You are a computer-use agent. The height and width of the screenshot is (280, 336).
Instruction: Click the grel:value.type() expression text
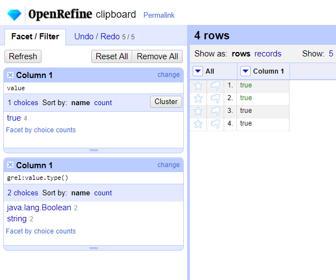(38, 178)
